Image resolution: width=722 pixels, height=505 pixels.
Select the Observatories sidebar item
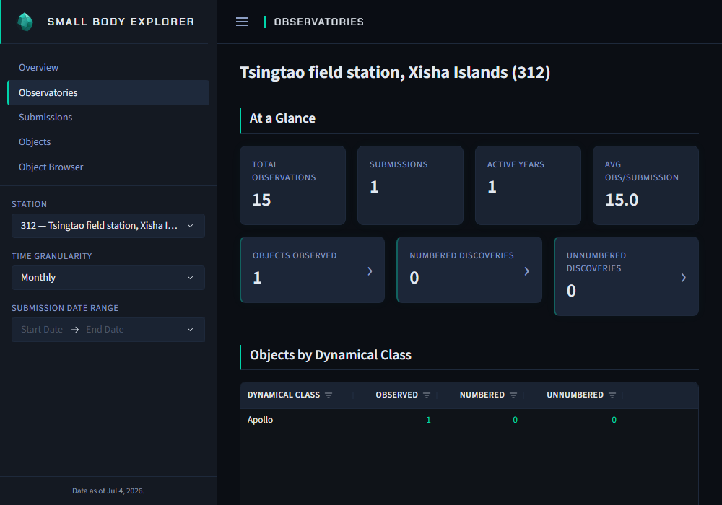tap(108, 92)
